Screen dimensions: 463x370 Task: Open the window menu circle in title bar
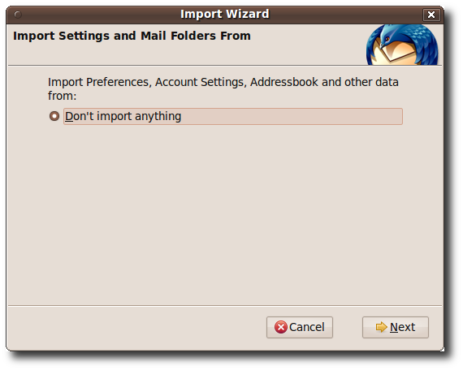point(18,15)
